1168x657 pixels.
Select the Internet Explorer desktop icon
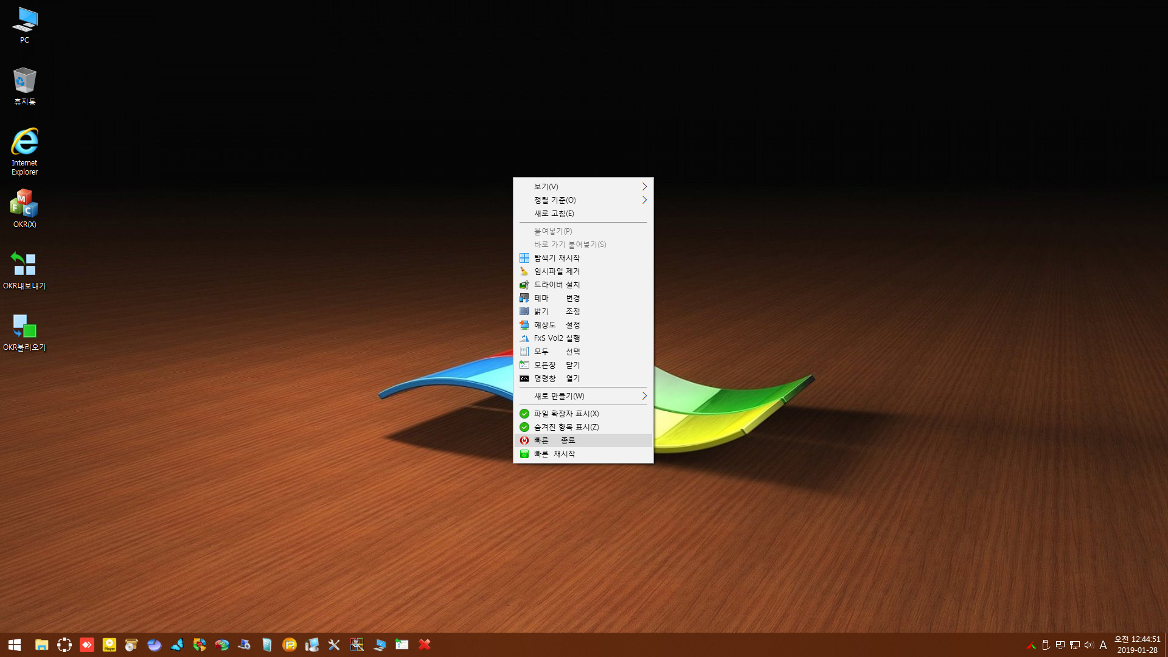(x=24, y=151)
